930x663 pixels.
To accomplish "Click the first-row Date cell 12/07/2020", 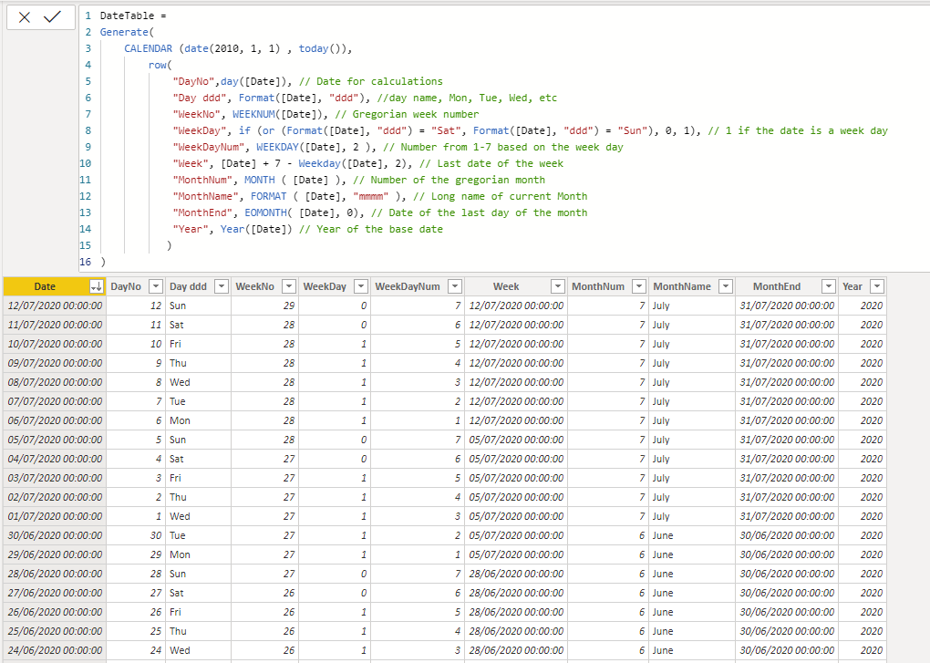I will coord(56,306).
